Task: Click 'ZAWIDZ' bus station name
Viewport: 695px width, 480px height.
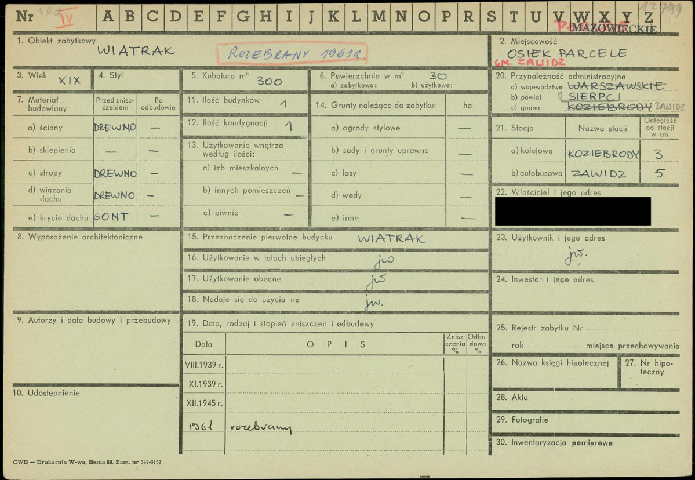Action: pos(598,174)
